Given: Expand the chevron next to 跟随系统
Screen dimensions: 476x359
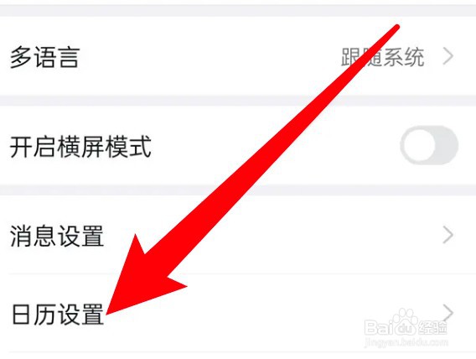Looking at the screenshot, I should point(448,56).
